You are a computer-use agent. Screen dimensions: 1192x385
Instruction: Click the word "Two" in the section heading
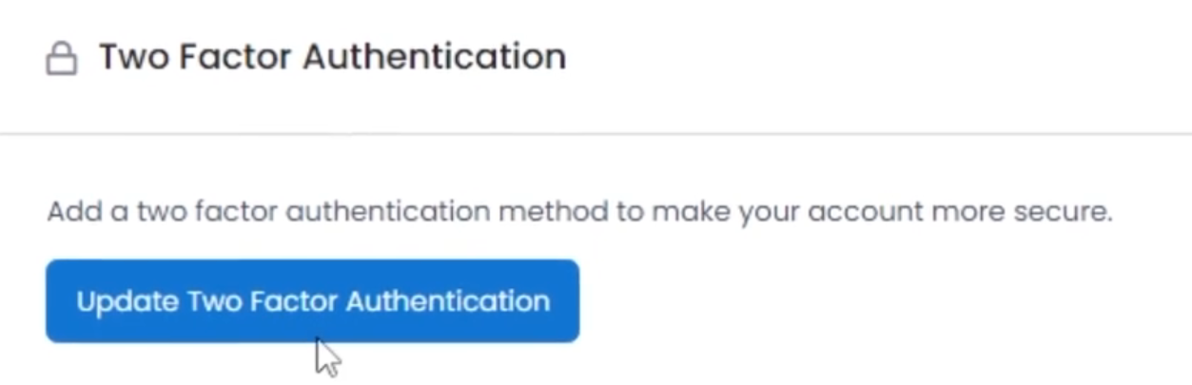pos(134,56)
